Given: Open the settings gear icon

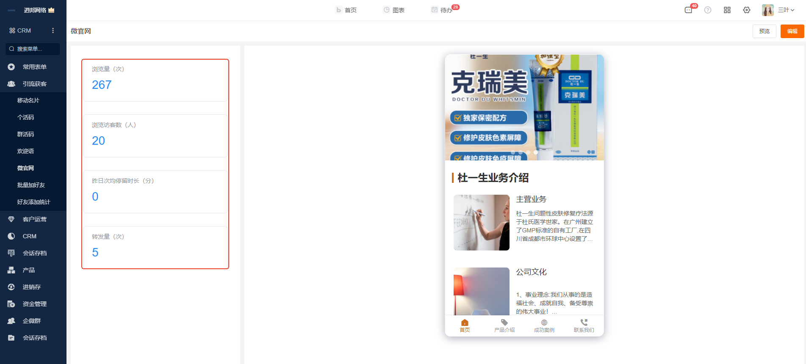Looking at the screenshot, I should pos(747,10).
